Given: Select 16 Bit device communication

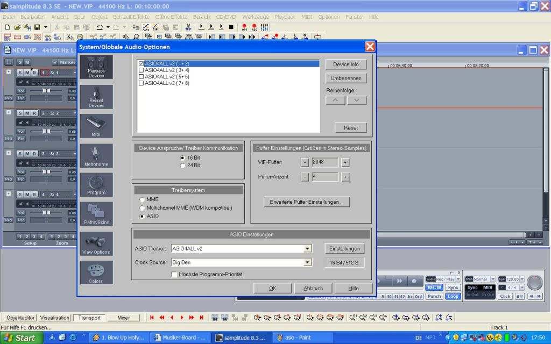Looking at the screenshot, I should tap(182, 158).
